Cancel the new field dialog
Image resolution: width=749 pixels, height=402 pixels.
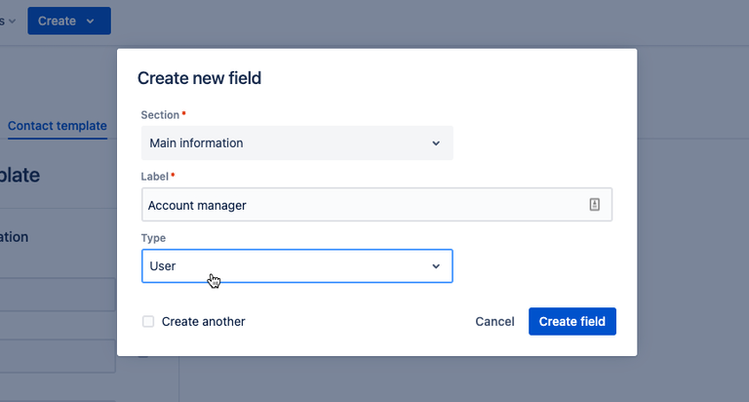[x=494, y=321]
